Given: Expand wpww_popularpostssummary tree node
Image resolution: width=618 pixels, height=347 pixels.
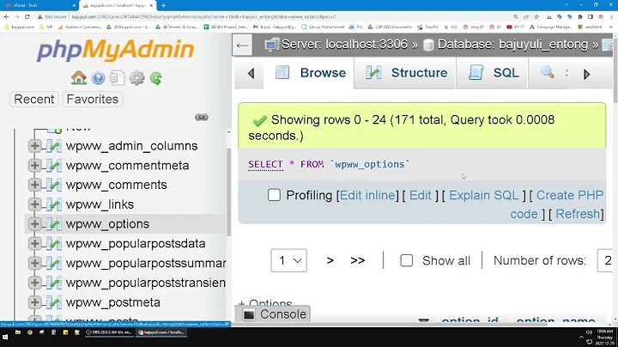Looking at the screenshot, I should (34, 263).
